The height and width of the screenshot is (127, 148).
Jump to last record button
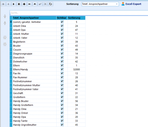[x=19, y=4]
